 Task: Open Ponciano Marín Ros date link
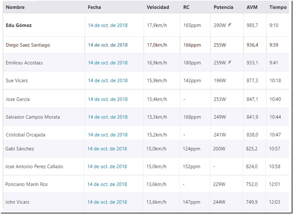point(107,184)
